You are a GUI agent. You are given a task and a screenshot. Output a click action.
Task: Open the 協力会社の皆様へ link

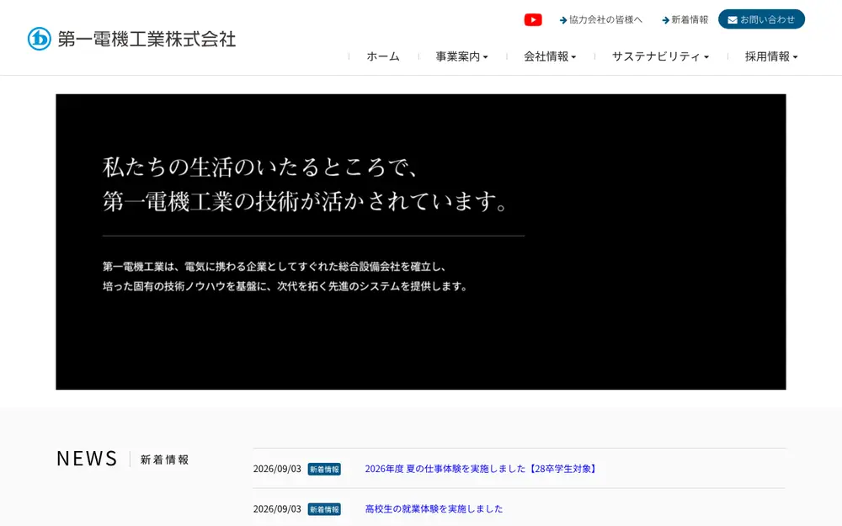tap(601, 20)
